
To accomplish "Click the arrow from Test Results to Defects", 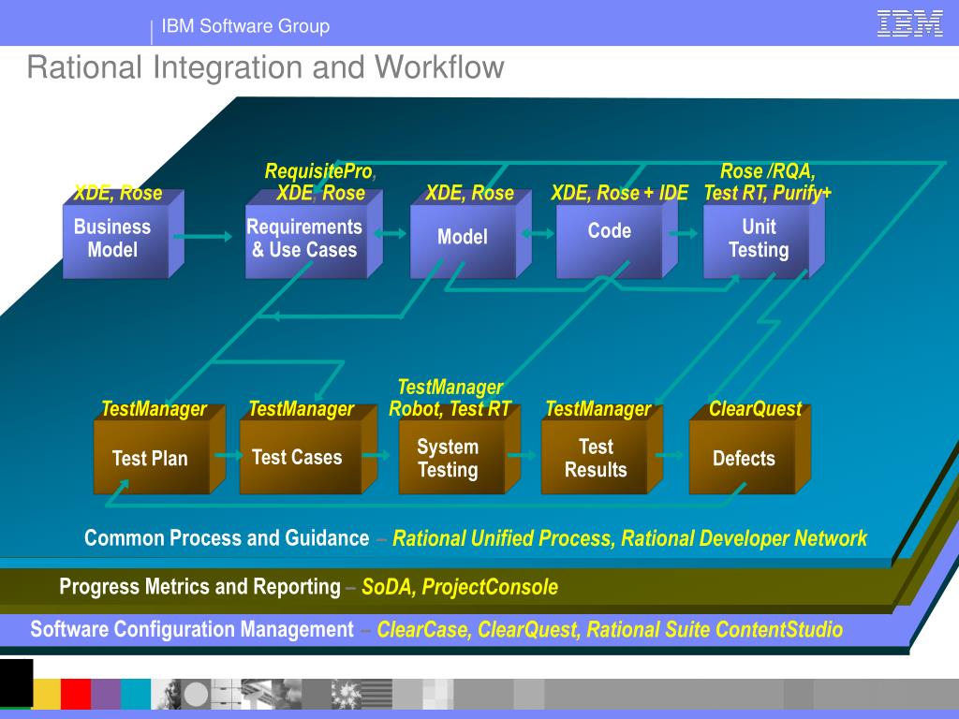I will (670, 454).
